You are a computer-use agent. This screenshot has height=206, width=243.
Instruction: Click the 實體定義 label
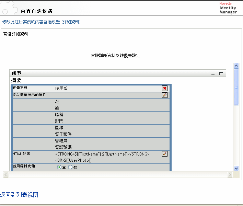click(x=20, y=88)
